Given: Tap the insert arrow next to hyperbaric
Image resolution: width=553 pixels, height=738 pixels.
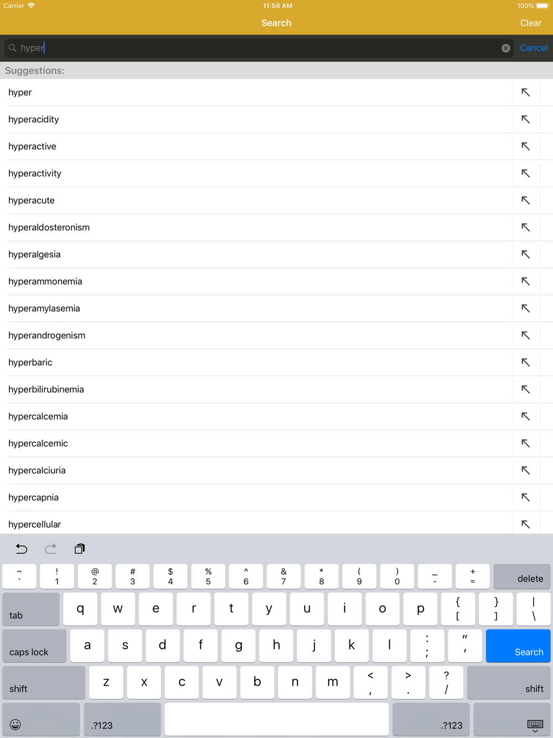Looking at the screenshot, I should (x=525, y=362).
